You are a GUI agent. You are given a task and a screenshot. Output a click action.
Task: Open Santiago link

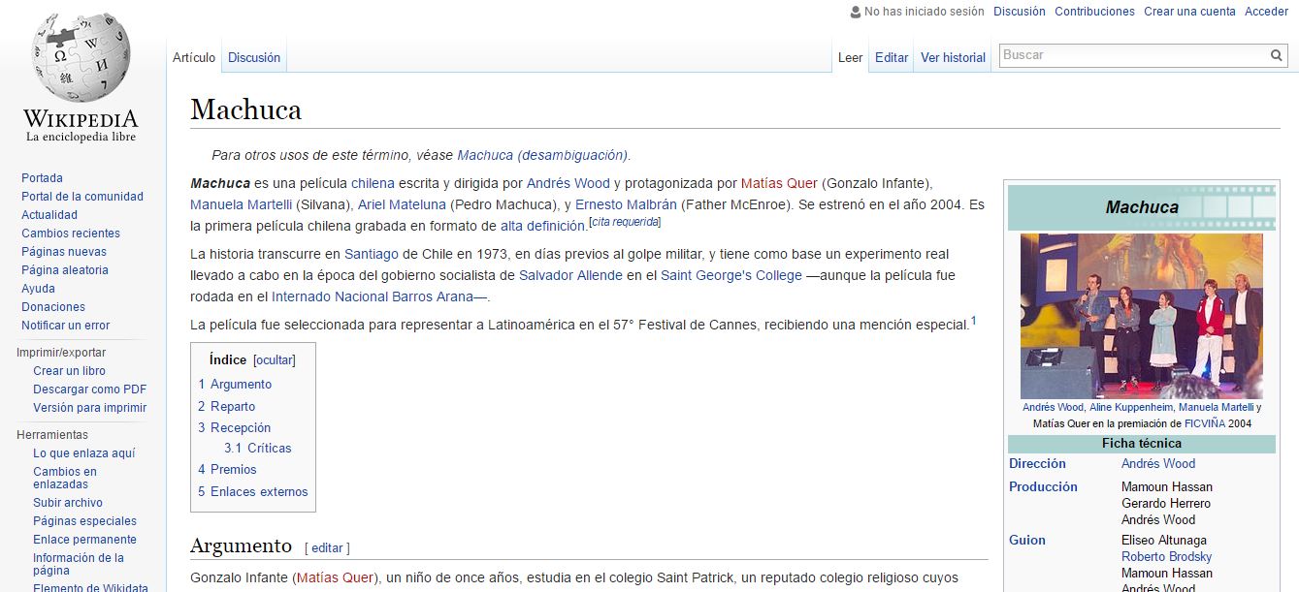coord(372,254)
